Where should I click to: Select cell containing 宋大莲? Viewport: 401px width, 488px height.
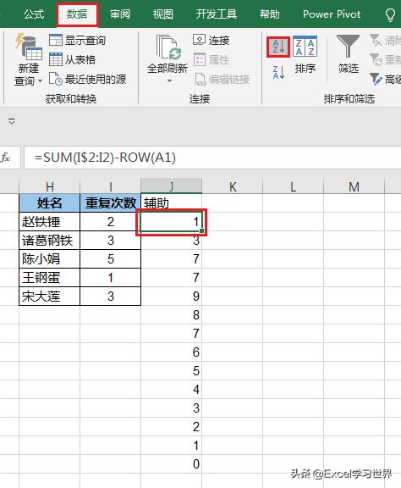[x=49, y=297]
